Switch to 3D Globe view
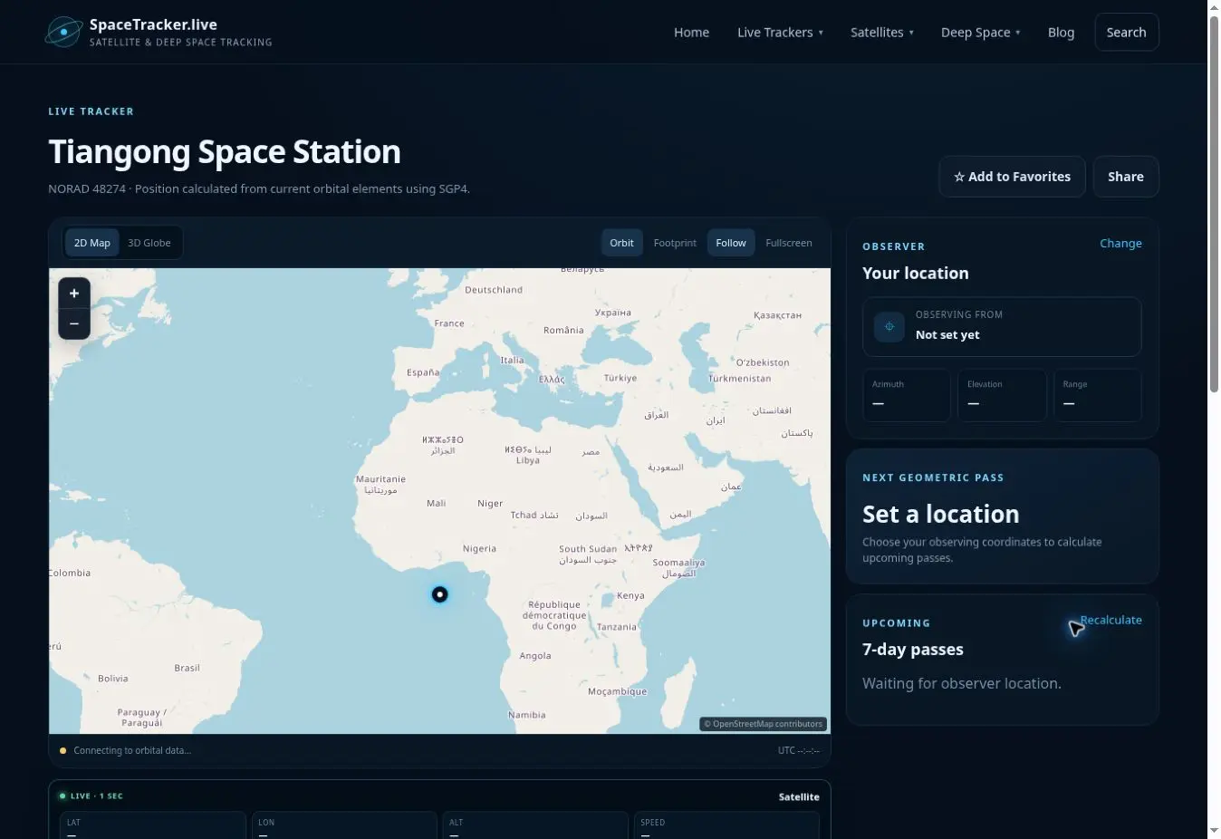 pyautogui.click(x=149, y=243)
